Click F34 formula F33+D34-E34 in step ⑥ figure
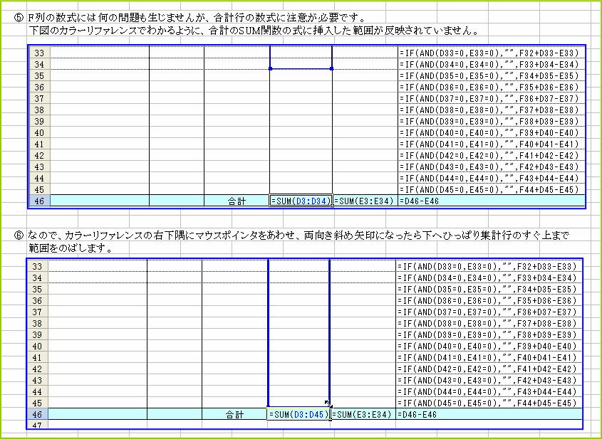Image resolution: width=602 pixels, height=439 pixels. point(489,277)
